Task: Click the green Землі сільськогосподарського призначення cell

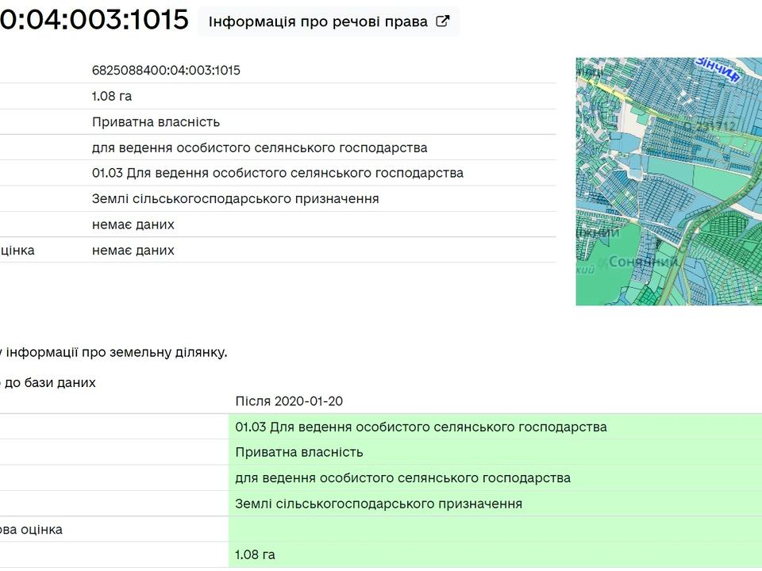Action: pos(379,504)
